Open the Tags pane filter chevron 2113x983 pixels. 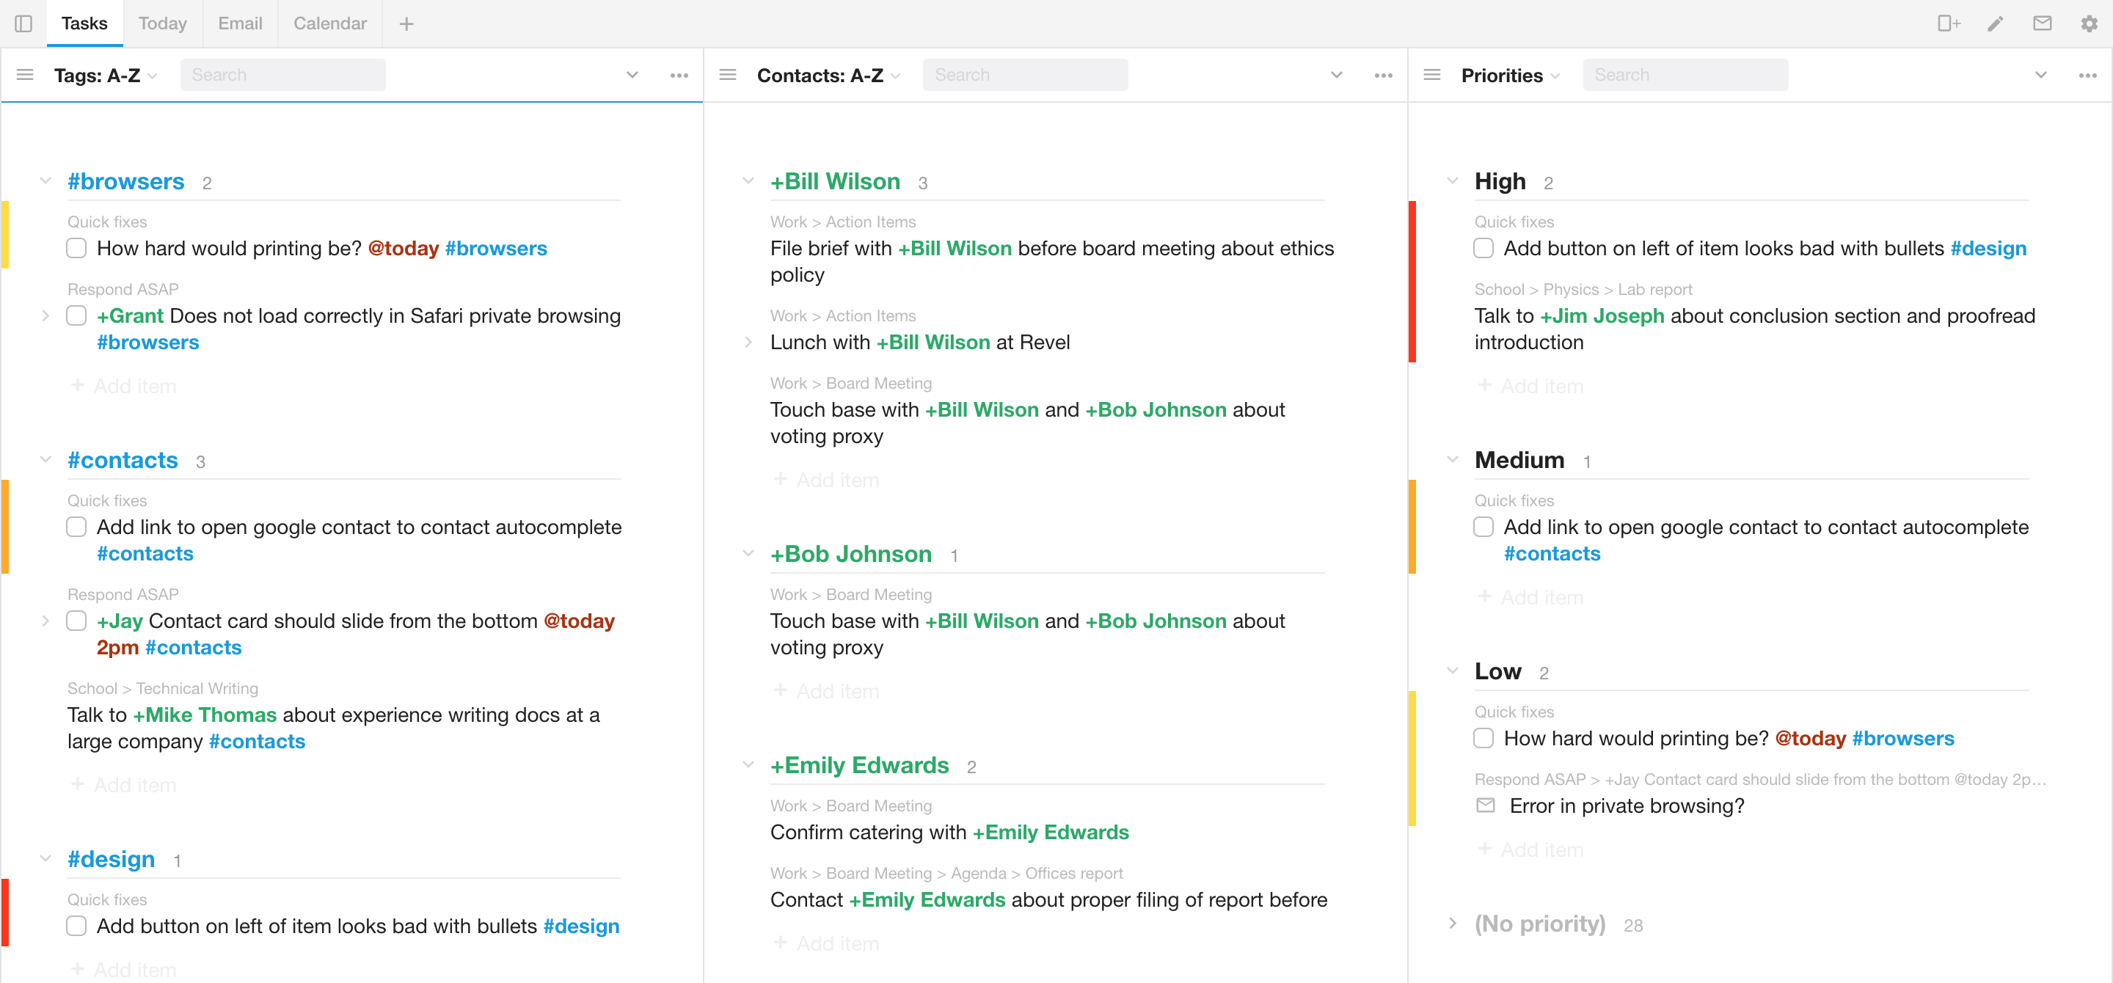click(x=632, y=76)
